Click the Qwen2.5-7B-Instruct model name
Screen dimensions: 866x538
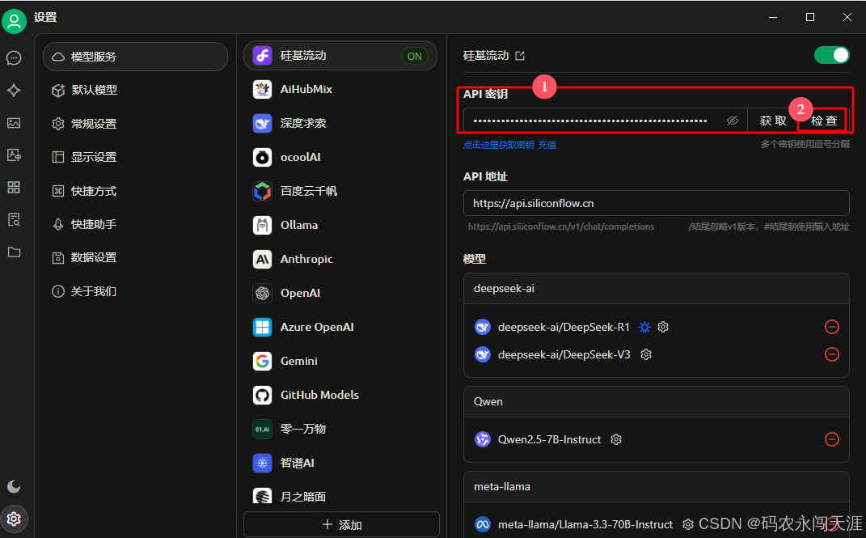pyautogui.click(x=550, y=439)
